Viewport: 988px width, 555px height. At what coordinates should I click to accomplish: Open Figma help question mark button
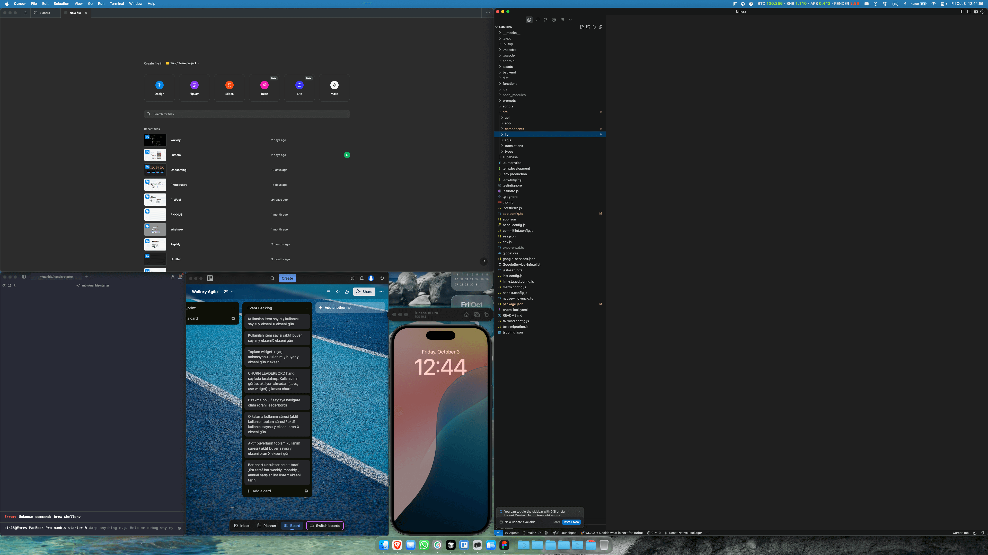click(x=484, y=261)
